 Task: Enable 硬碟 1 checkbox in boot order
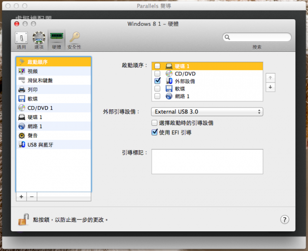coord(157,66)
